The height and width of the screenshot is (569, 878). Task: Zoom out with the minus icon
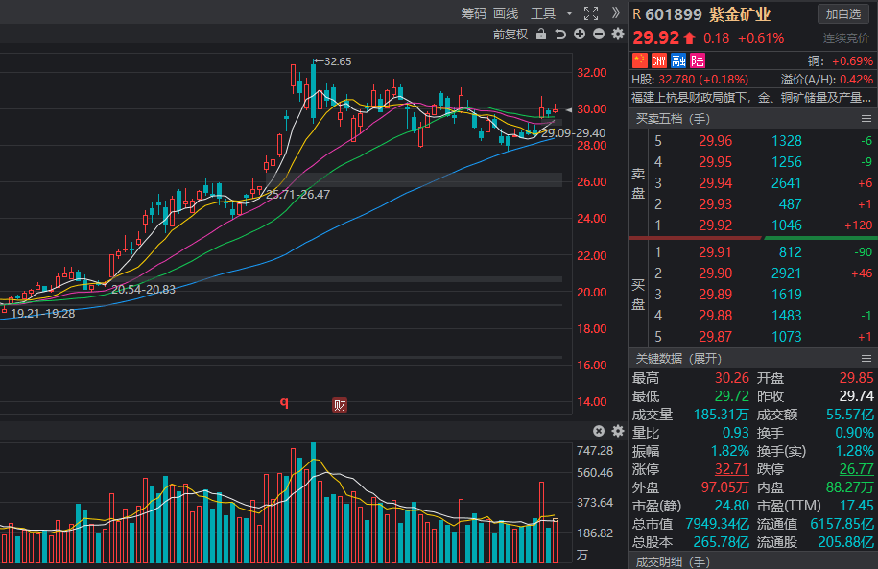pos(599,35)
